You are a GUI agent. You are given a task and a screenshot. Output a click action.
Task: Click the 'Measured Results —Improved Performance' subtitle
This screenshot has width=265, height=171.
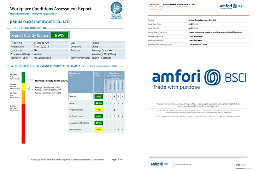(x=33, y=14)
